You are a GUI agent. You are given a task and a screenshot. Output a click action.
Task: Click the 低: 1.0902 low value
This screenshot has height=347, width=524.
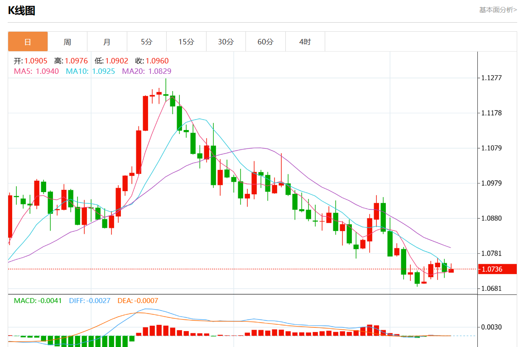coord(111,61)
